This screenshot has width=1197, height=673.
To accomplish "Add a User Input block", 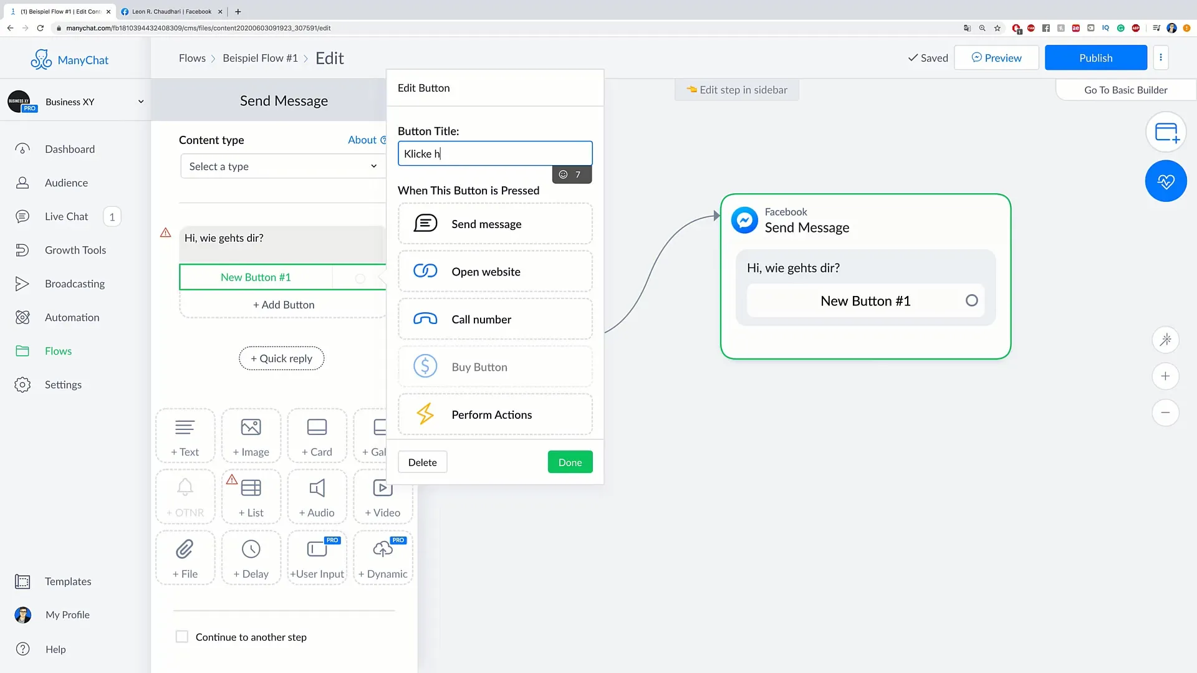I will pos(317,558).
